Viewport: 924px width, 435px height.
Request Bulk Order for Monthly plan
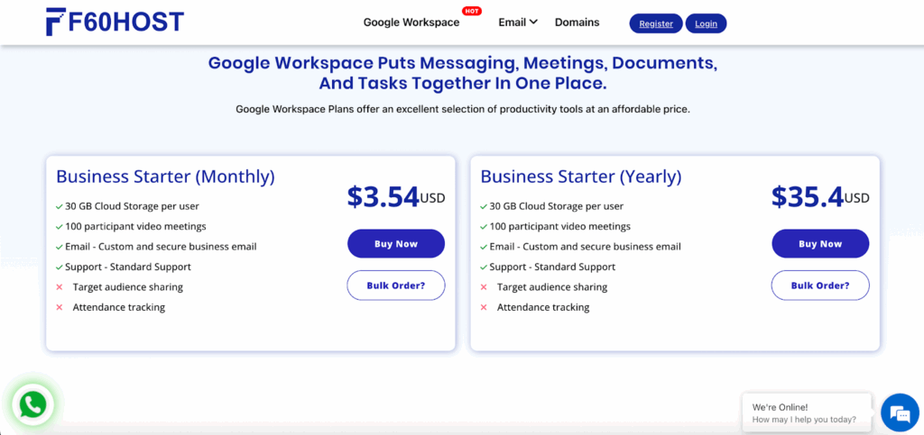point(396,285)
